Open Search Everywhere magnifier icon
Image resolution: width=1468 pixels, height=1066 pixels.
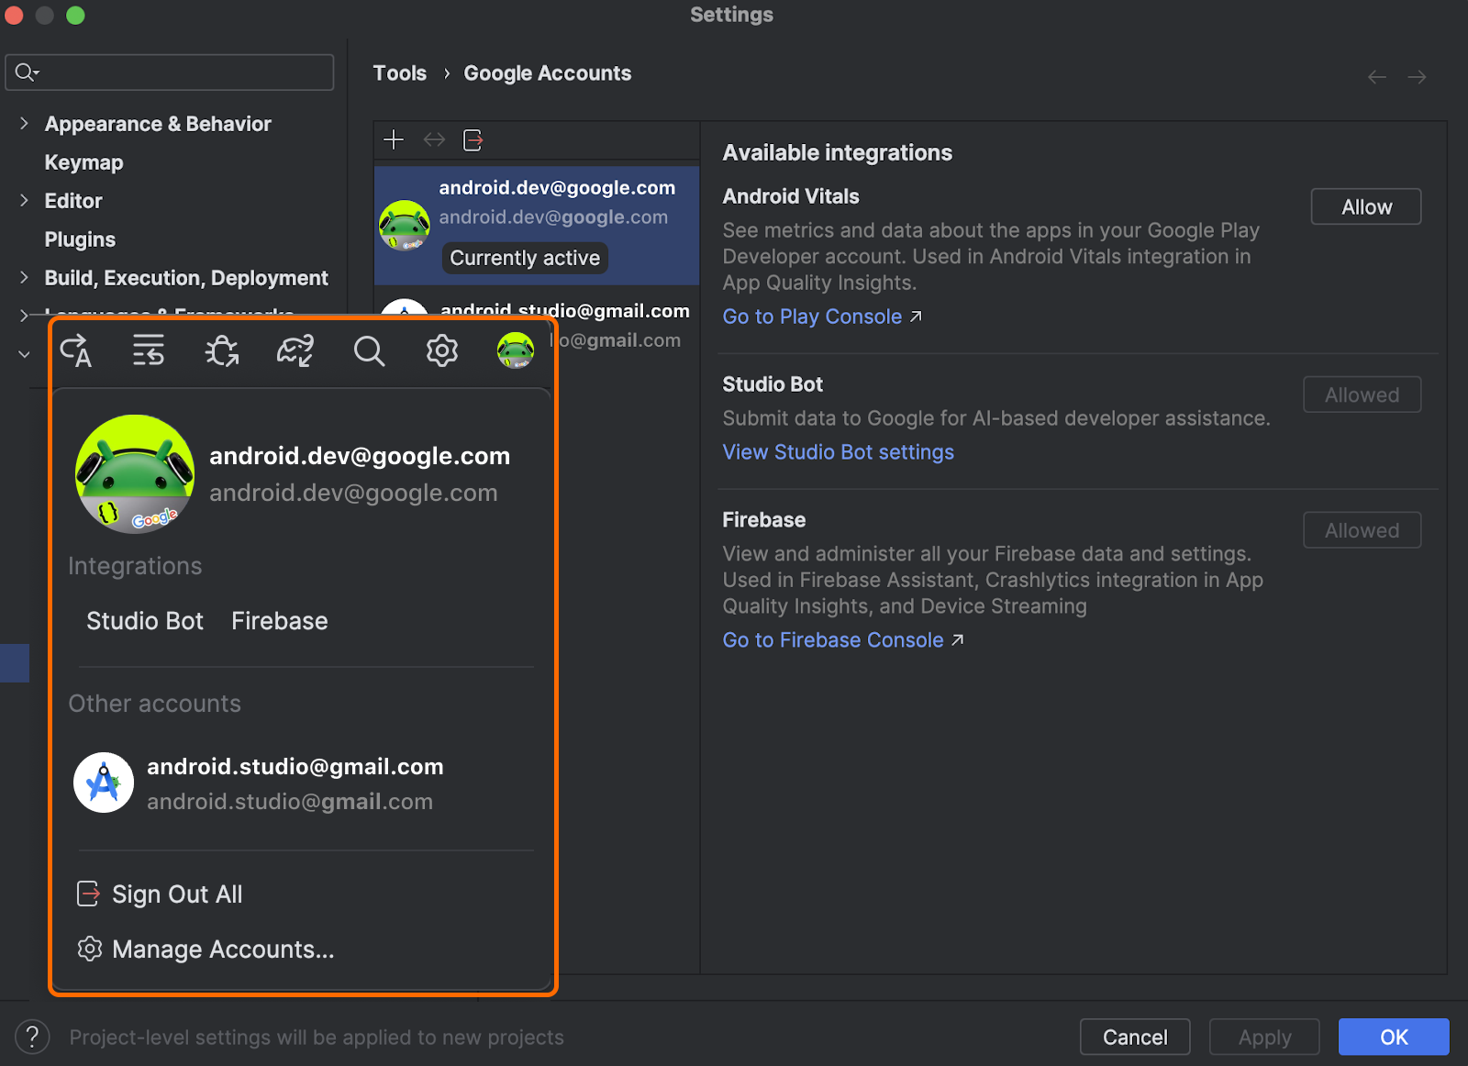[369, 350]
